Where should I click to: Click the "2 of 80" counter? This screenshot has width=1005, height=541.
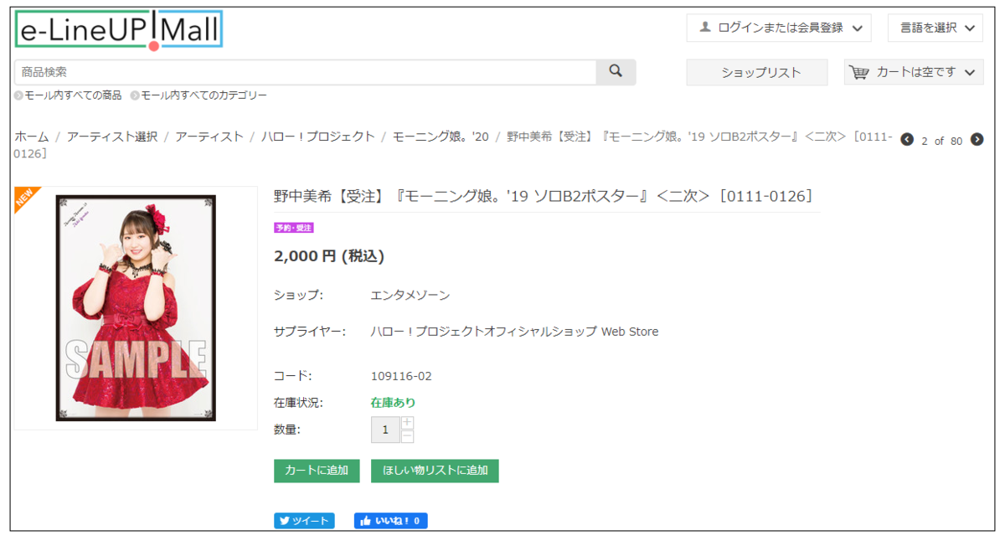942,141
